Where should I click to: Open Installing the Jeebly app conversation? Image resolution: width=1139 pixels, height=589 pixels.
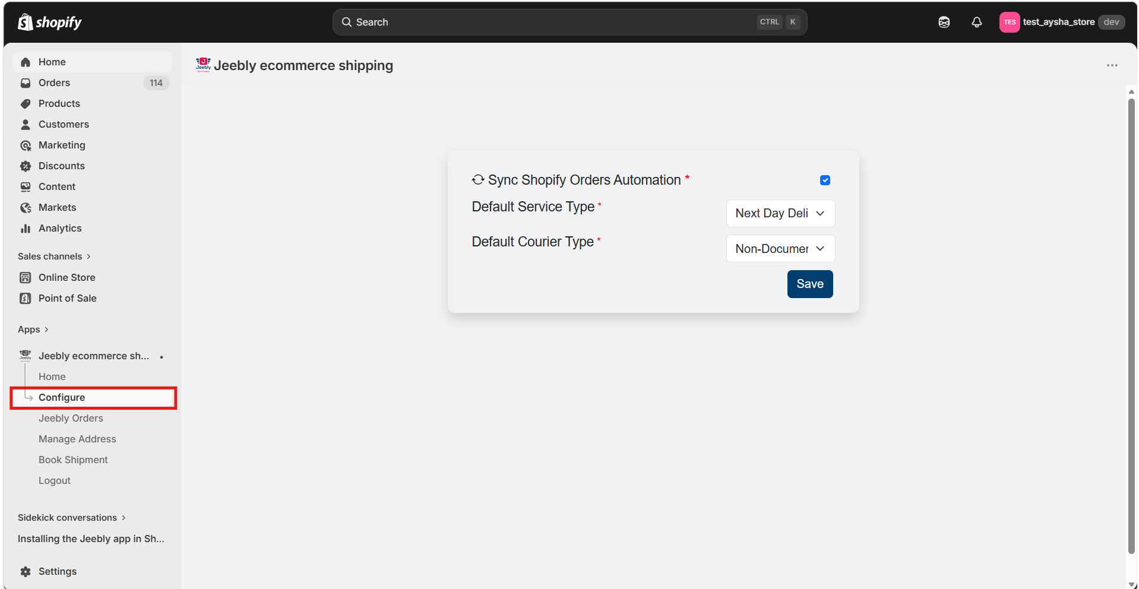tap(91, 539)
